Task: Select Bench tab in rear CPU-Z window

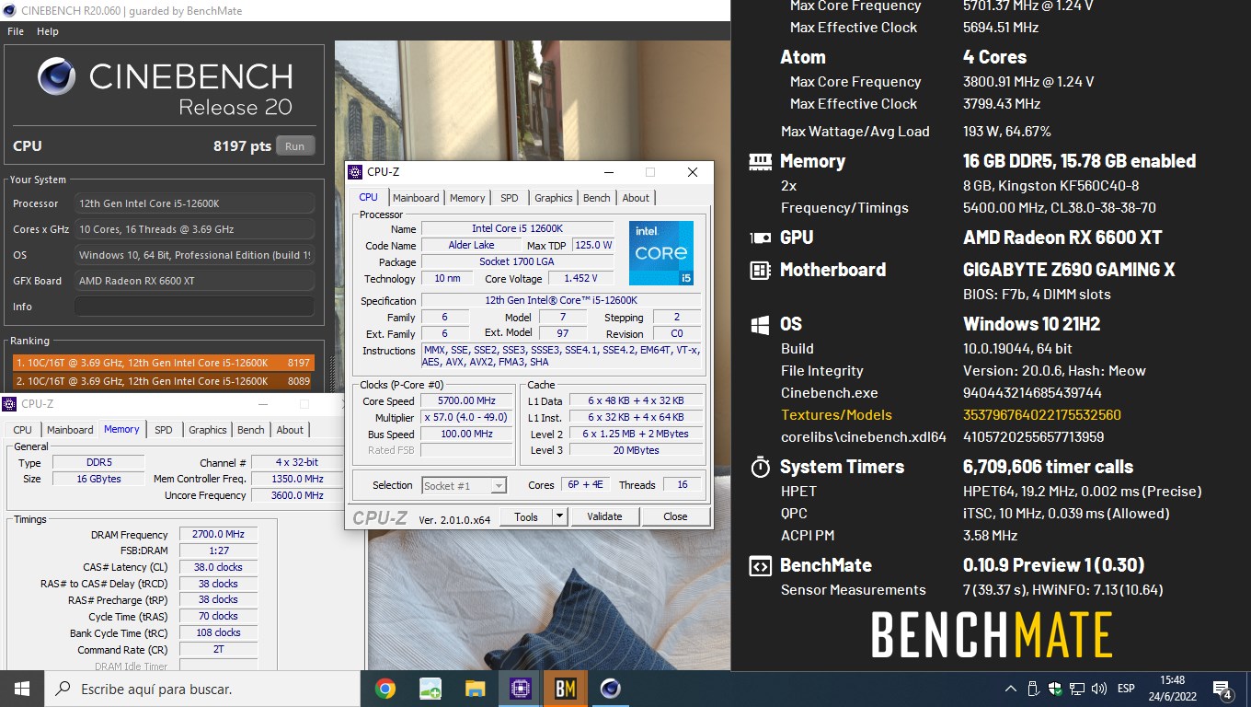Action: (251, 430)
